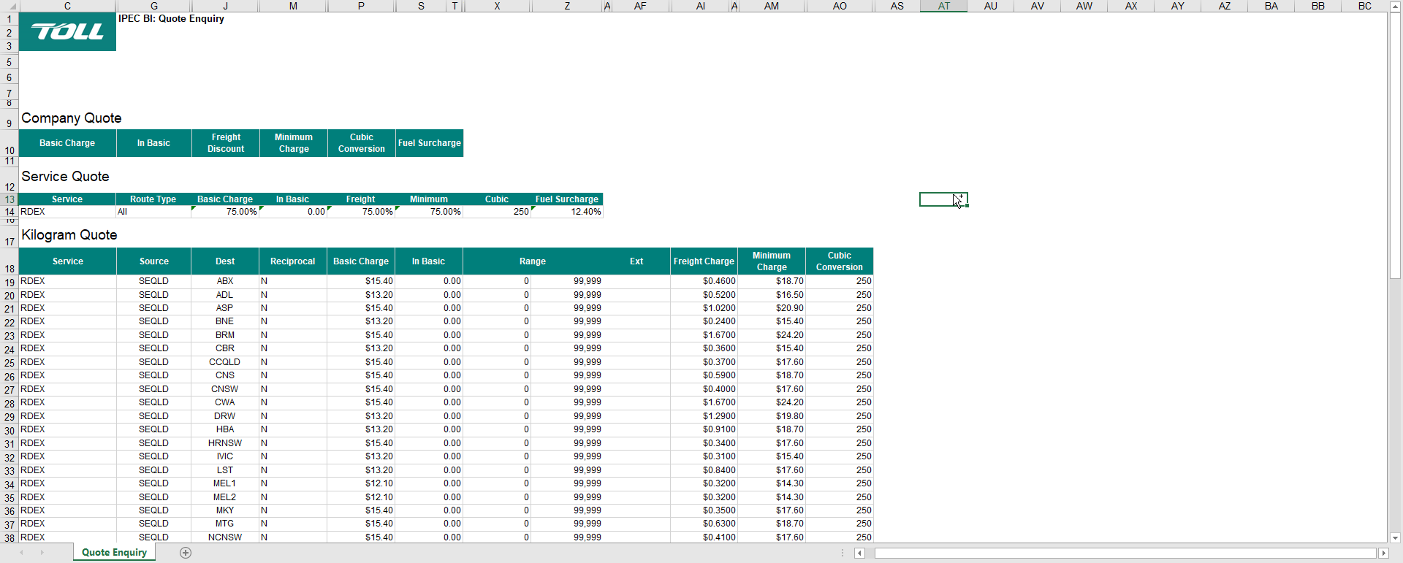Select the Cubic Conversion header in Company Quote
This screenshot has width=1403, height=563.
[x=362, y=143]
